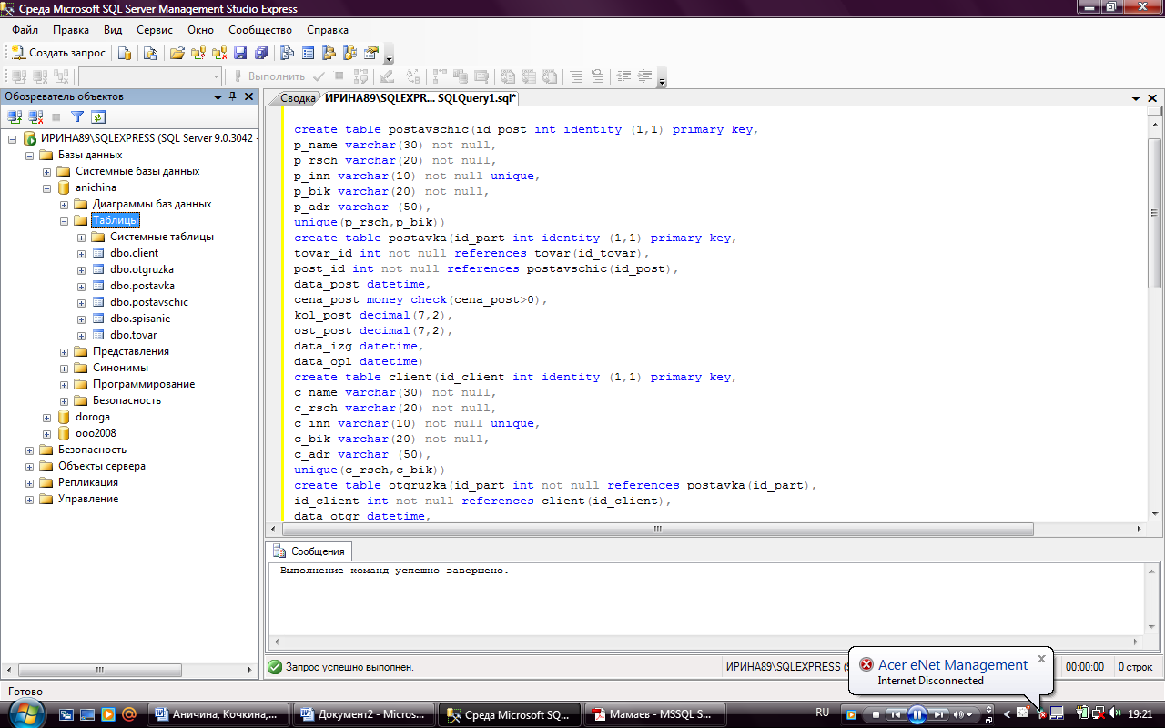Switch to the Сводка tab

tap(298, 98)
